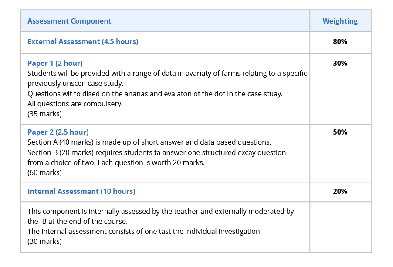The height and width of the screenshot is (267, 393).
Task: Select the Internal Assessment (10 hours) heading
Action: [x=81, y=191]
